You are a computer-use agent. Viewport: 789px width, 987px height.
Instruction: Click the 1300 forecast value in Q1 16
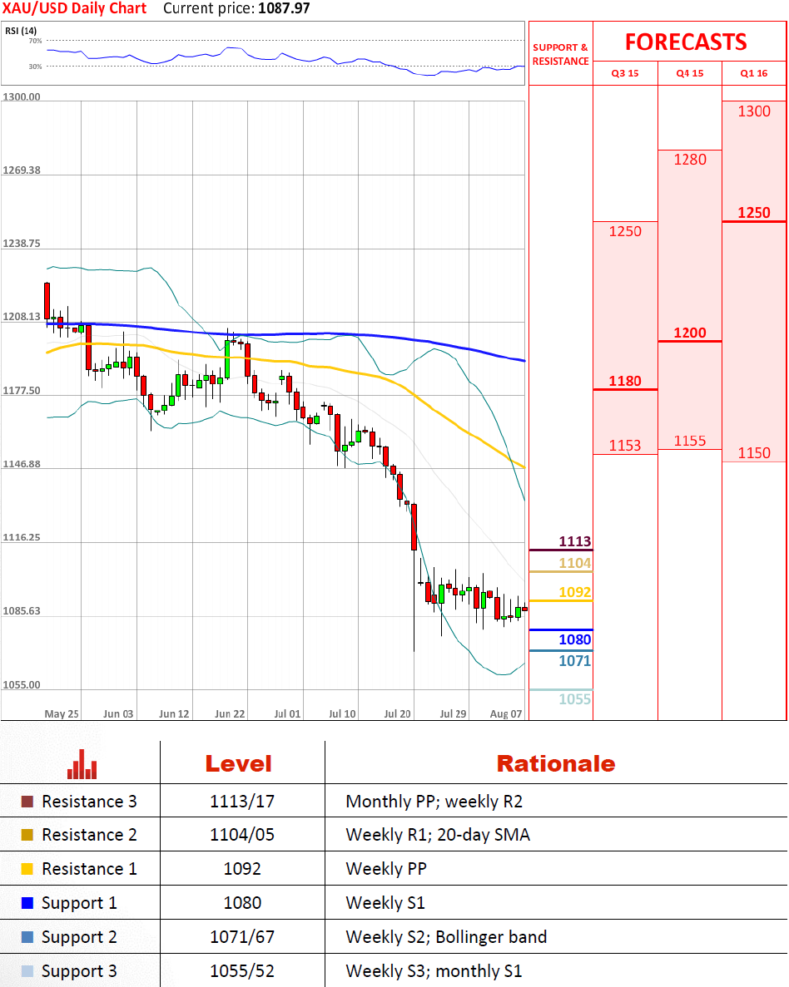pyautogui.click(x=754, y=111)
